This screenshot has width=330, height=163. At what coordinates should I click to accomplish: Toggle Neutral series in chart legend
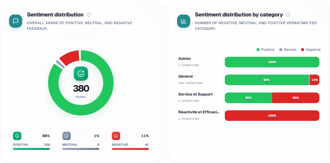point(288,50)
